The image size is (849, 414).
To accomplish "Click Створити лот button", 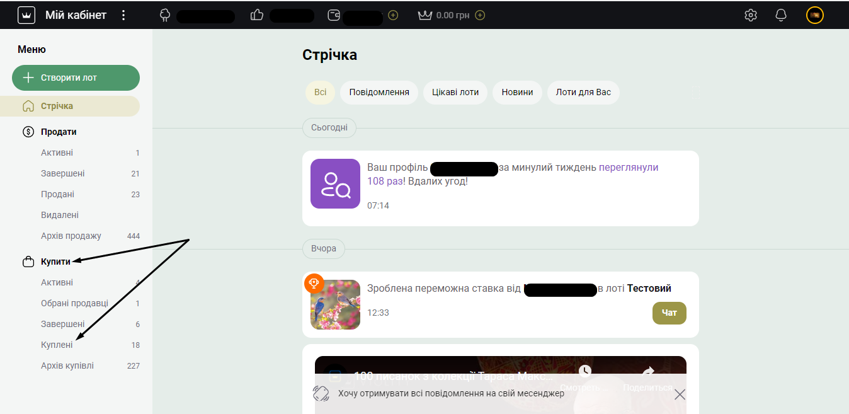I will click(x=76, y=78).
